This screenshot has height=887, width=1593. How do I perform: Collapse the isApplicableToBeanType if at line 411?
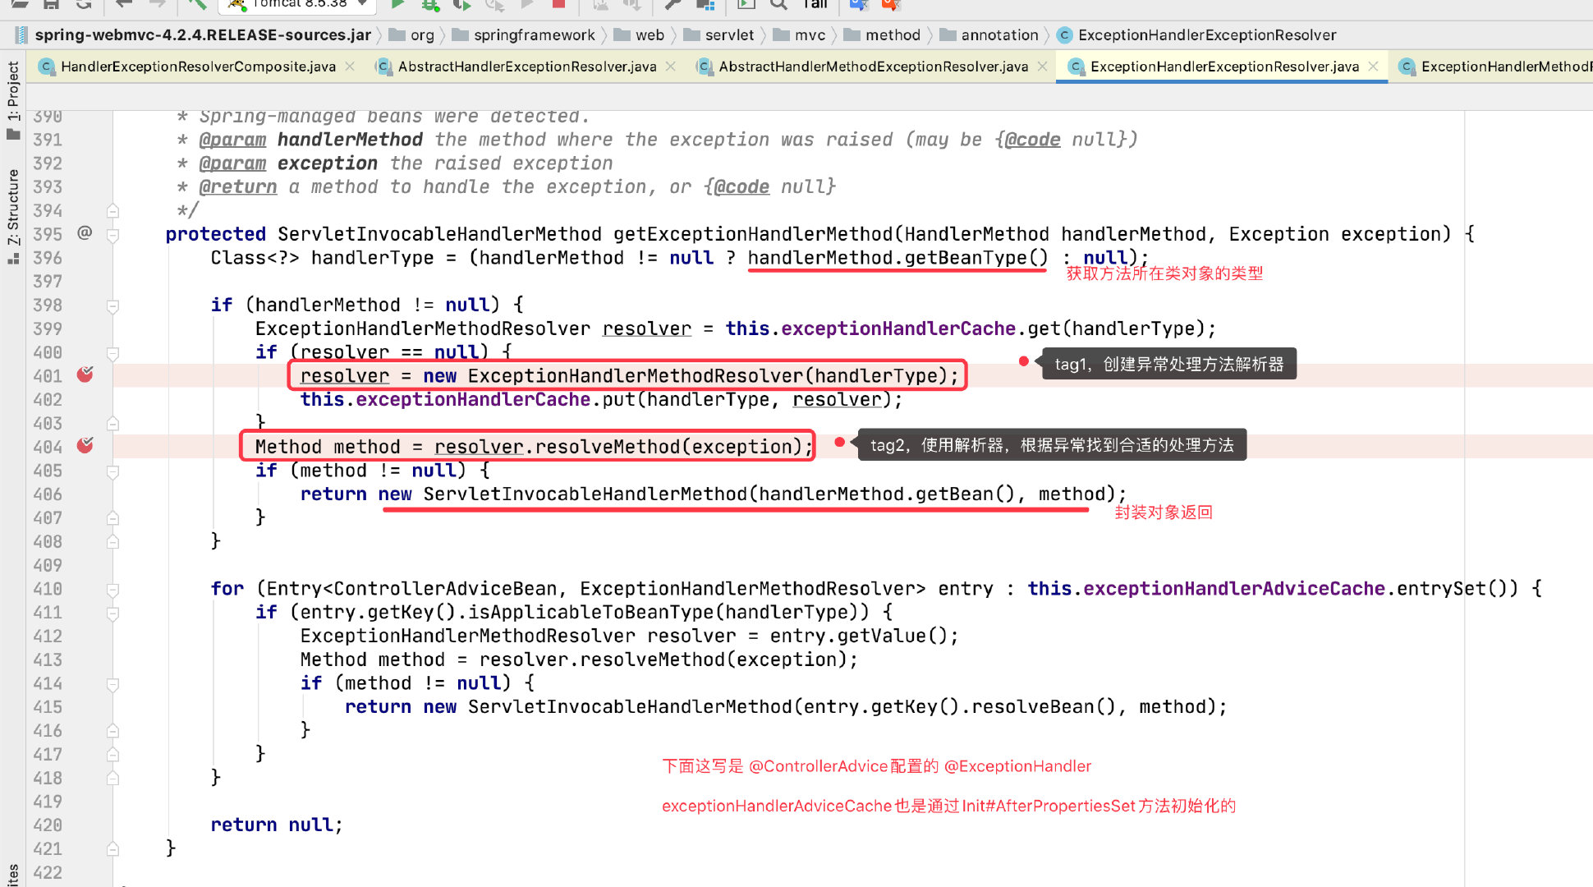pyautogui.click(x=113, y=614)
